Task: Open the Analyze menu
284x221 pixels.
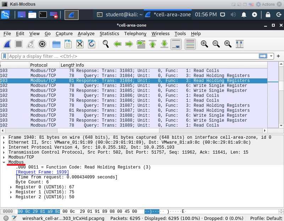Action: click(86, 34)
